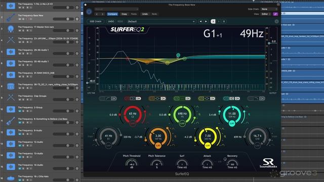
Task: Turn off the orange band ON switch
Action: click(x=163, y=99)
